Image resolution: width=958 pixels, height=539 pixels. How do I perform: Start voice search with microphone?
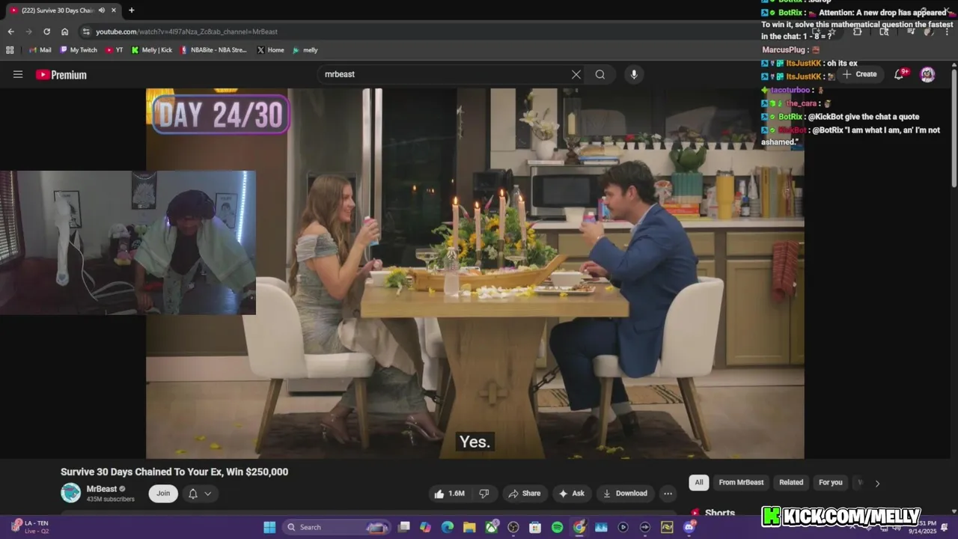tap(634, 74)
